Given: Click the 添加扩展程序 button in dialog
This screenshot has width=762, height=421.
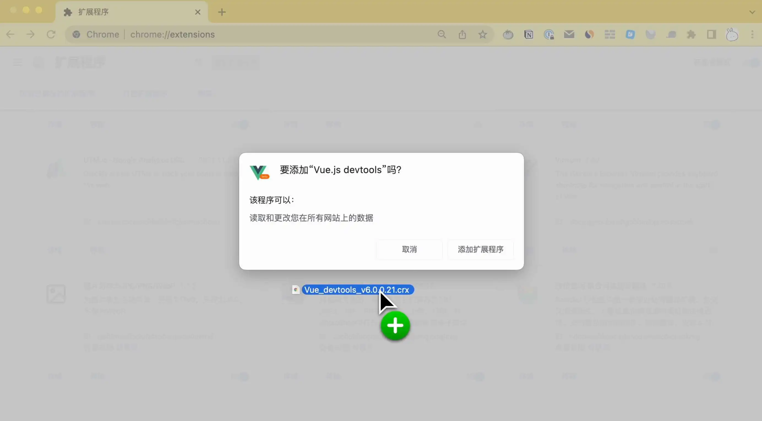Looking at the screenshot, I should (x=480, y=249).
